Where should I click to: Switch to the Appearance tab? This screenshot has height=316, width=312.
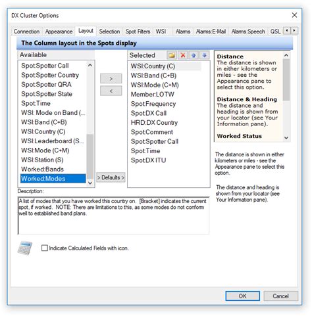tap(59, 32)
